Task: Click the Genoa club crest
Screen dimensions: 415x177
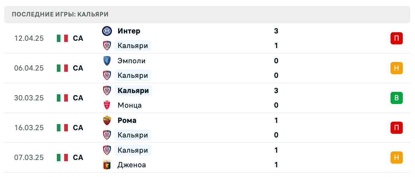Action: click(107, 165)
